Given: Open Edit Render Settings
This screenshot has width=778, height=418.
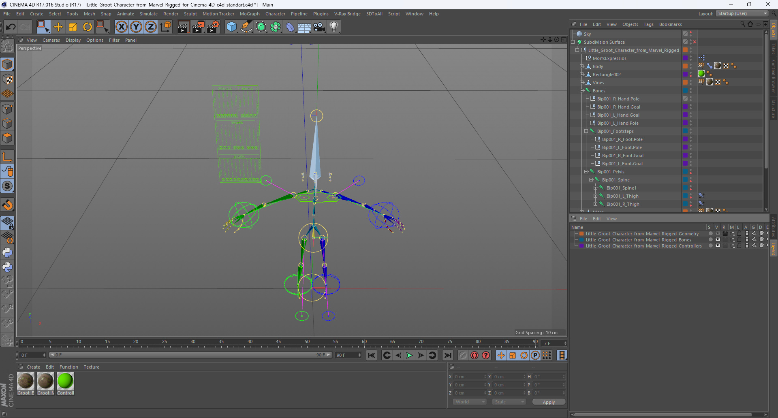Looking at the screenshot, I should (x=213, y=27).
